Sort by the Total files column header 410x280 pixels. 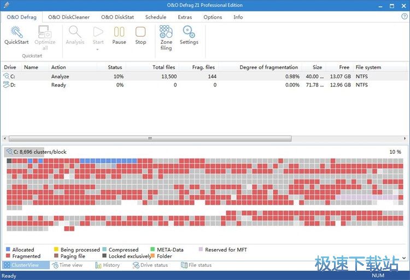(163, 67)
